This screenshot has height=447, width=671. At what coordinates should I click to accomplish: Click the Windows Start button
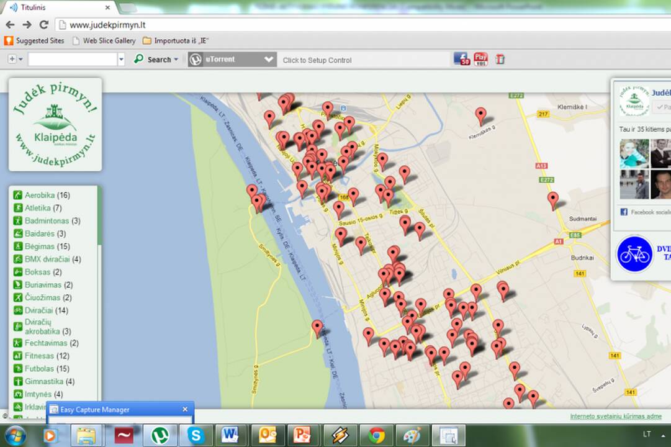pyautogui.click(x=15, y=436)
